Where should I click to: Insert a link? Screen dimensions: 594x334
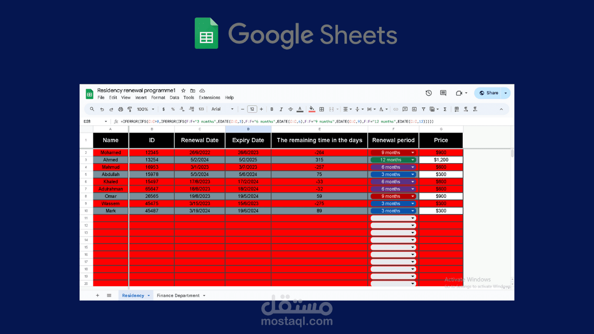pyautogui.click(x=396, y=109)
